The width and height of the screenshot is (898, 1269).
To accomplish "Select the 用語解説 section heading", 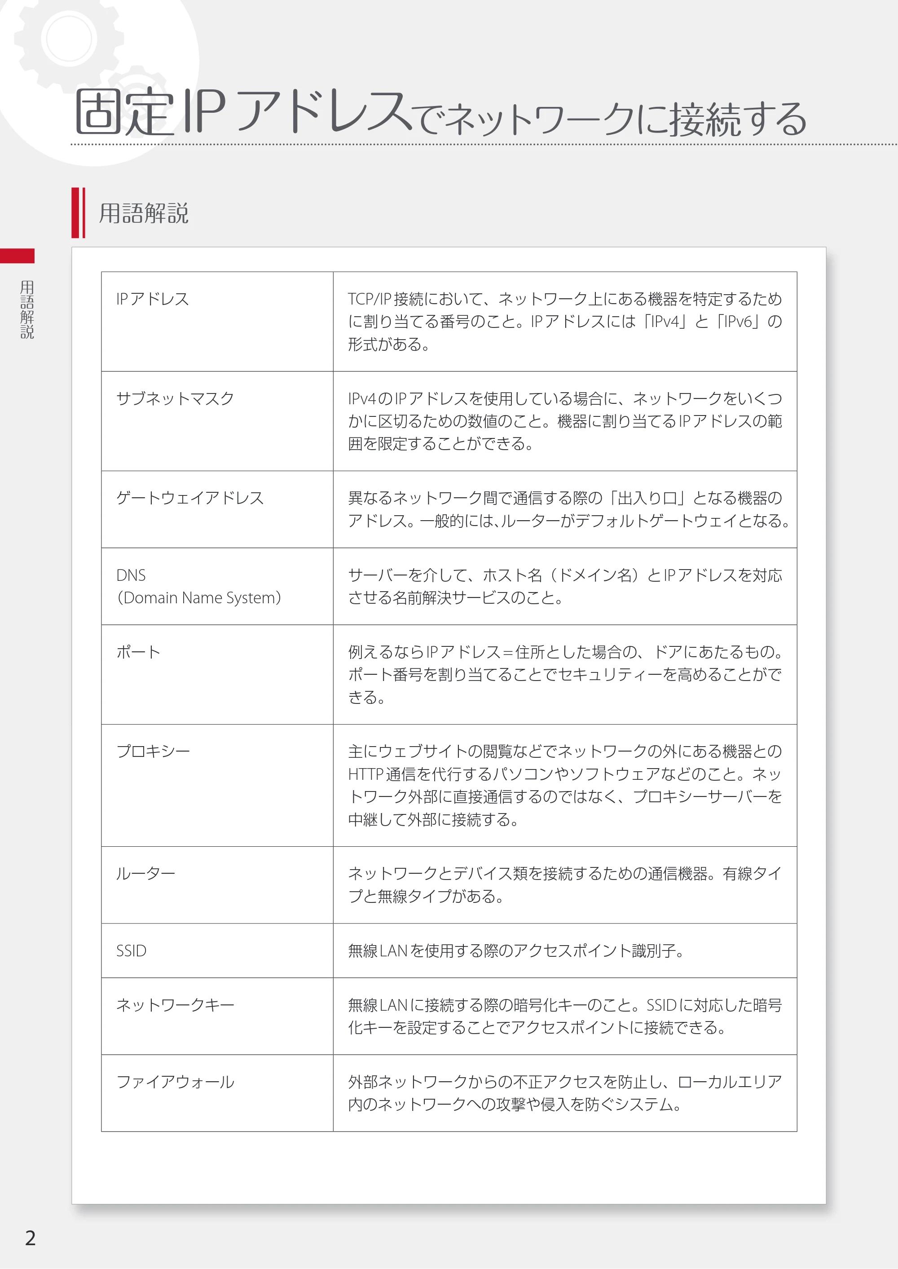I will pyautogui.click(x=144, y=213).
